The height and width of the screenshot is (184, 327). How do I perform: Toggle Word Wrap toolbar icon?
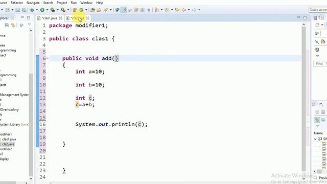point(136,10)
